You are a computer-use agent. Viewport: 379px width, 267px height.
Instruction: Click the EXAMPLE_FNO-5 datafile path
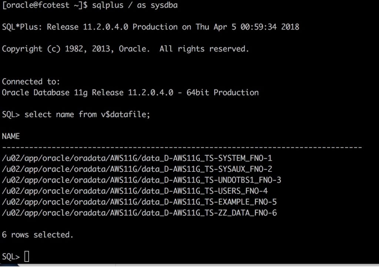(139, 202)
